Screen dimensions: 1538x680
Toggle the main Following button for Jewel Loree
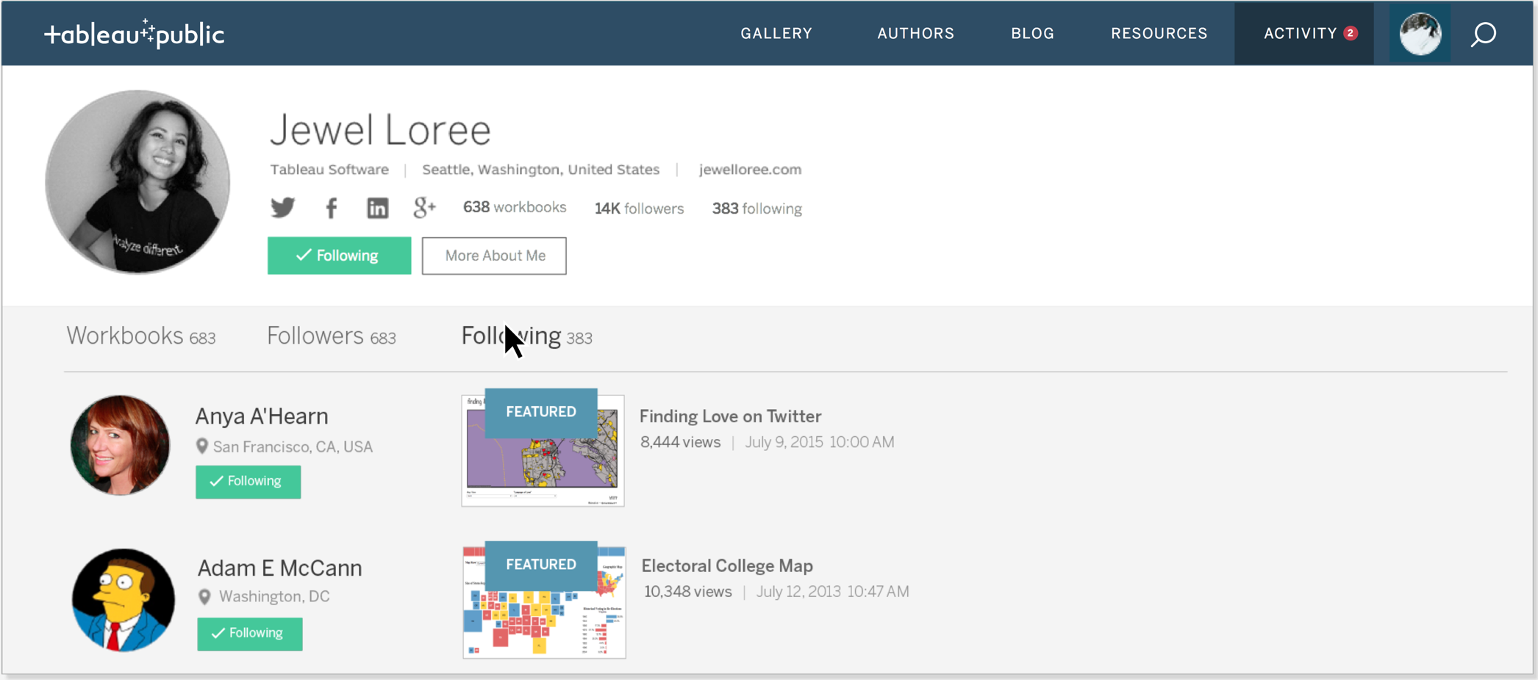click(x=339, y=256)
